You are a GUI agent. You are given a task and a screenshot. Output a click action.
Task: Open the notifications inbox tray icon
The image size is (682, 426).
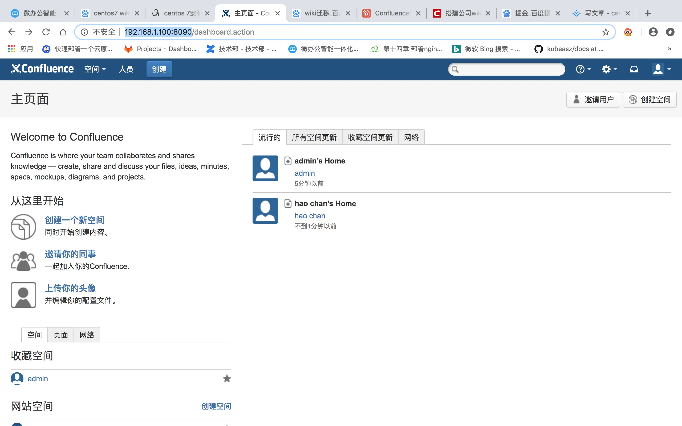[634, 69]
